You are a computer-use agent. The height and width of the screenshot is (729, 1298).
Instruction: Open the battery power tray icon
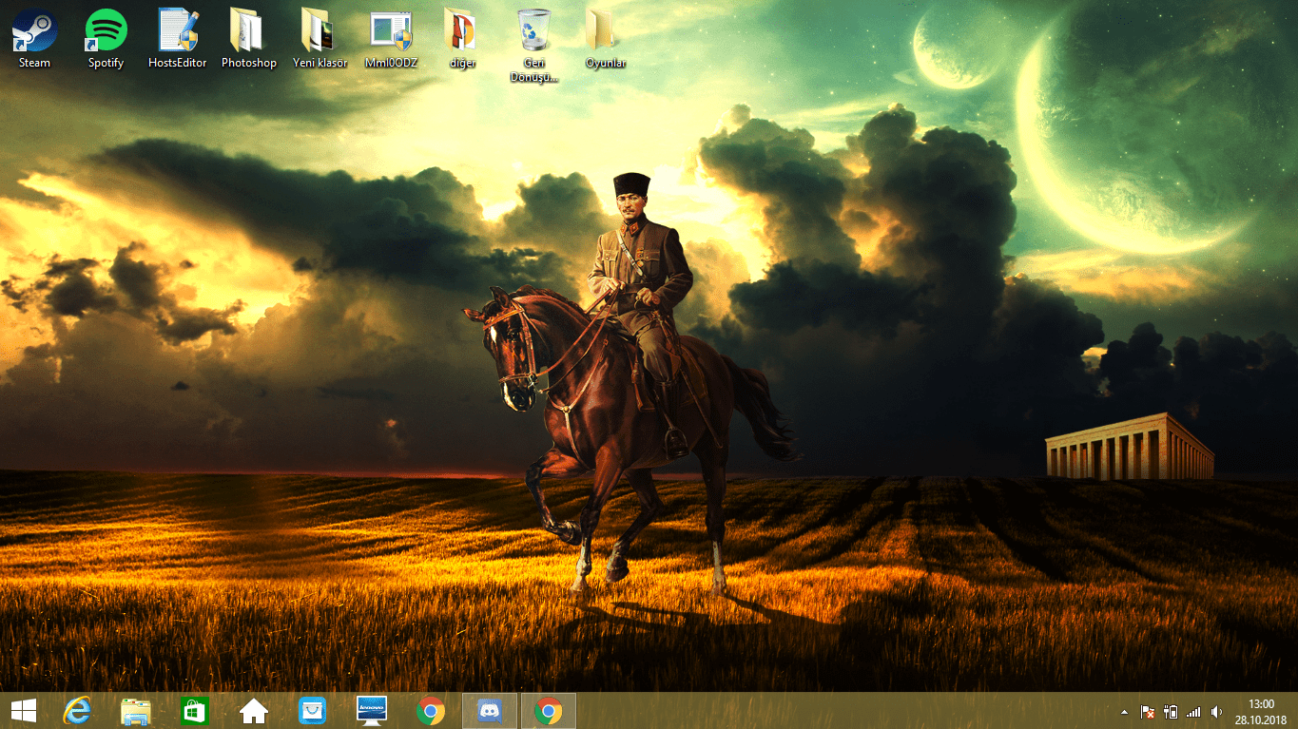[1171, 712]
